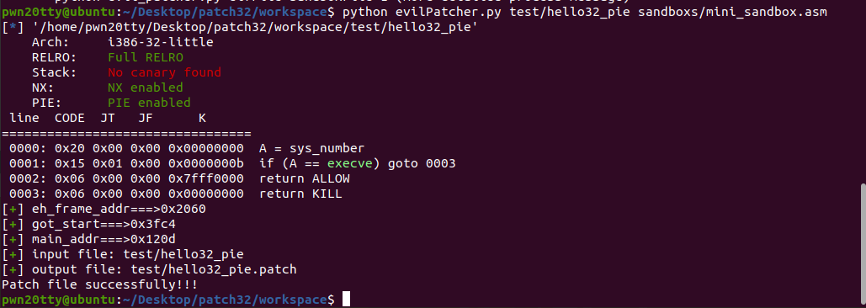
Task: Click 'A = sys_number' instruction text
Action: (312, 148)
